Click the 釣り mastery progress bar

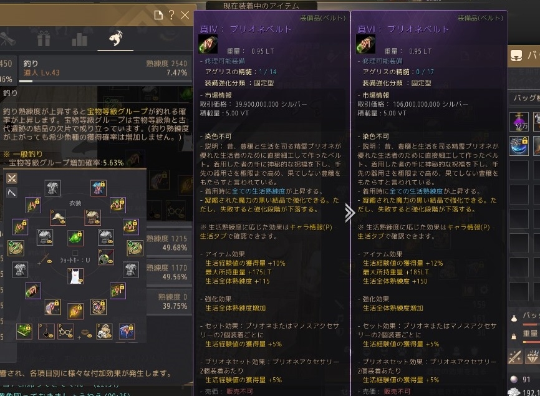coord(105,81)
